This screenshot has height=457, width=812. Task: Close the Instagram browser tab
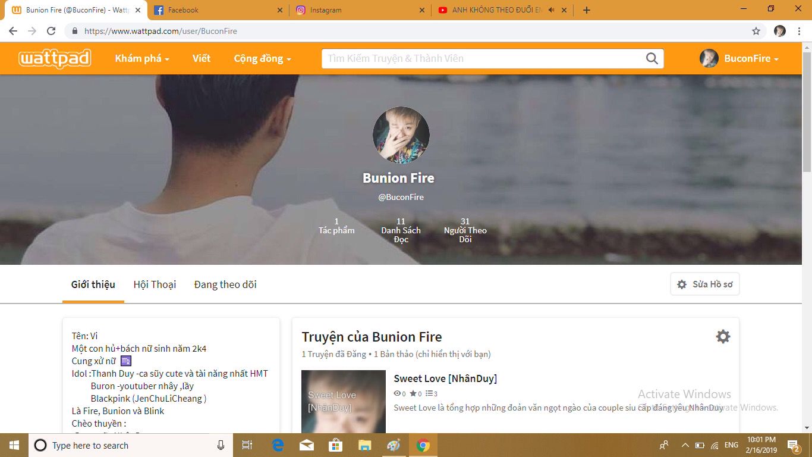coord(422,10)
